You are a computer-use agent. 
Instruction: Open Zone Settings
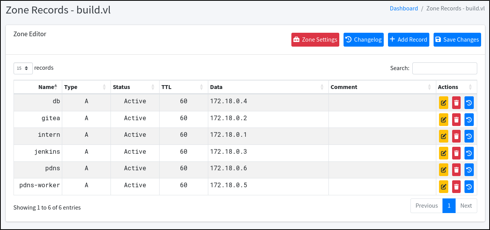[x=315, y=40]
